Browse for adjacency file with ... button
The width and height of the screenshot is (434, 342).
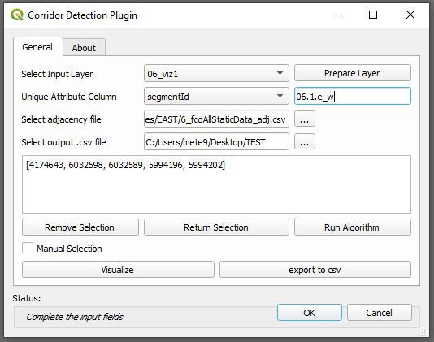coord(305,119)
